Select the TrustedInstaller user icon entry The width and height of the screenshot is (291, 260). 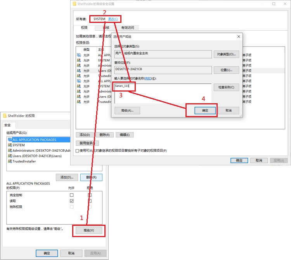coord(9,161)
